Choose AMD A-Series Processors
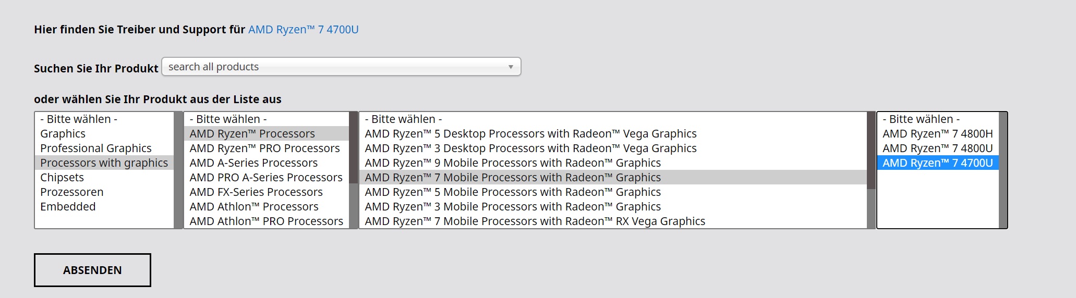The height and width of the screenshot is (298, 1076). coord(253,163)
